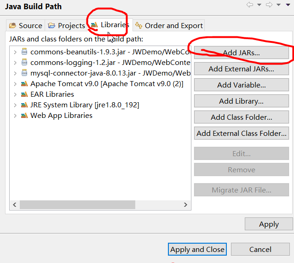Viewport: 294px width, 263px height.
Task: Select Web App Libraries row text
Action: pyautogui.click(x=61, y=116)
